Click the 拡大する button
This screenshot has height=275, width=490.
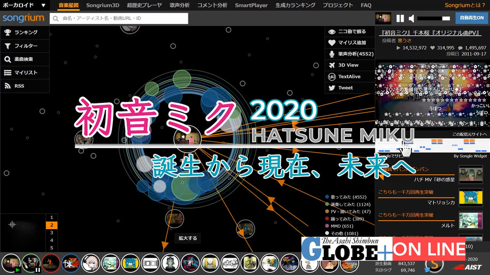[188, 238]
